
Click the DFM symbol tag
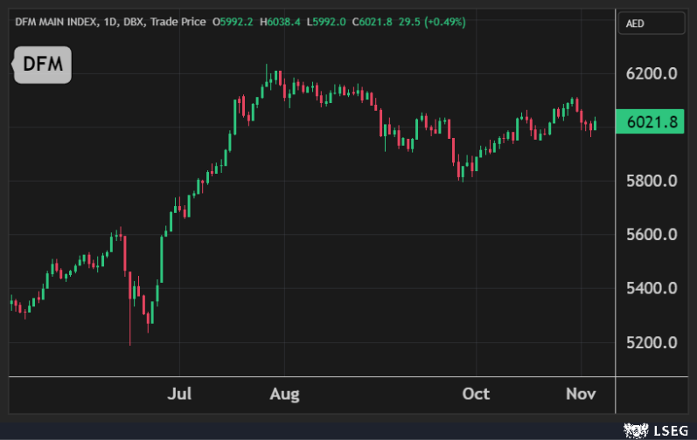point(42,64)
